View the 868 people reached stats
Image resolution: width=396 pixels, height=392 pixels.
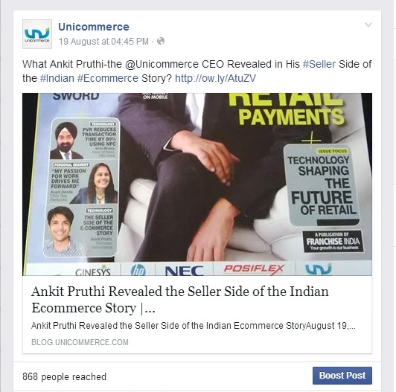click(65, 376)
